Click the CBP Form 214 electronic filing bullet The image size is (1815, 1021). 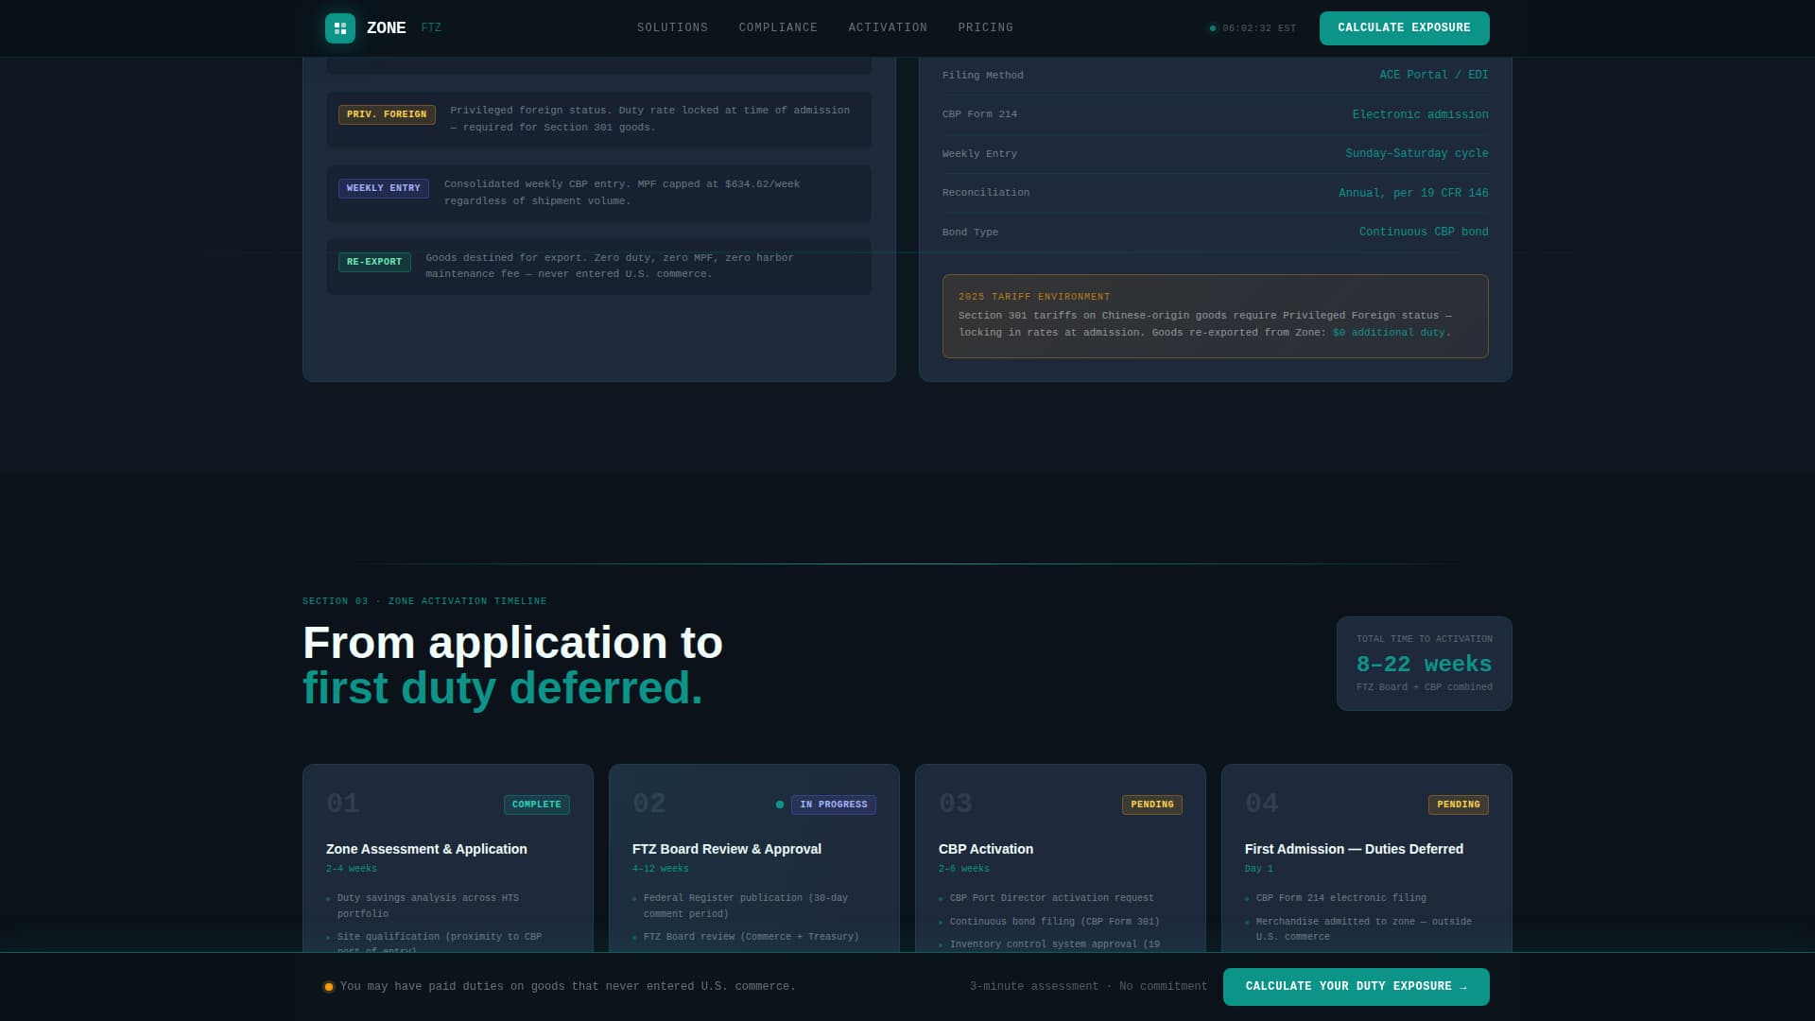[x=1340, y=898]
